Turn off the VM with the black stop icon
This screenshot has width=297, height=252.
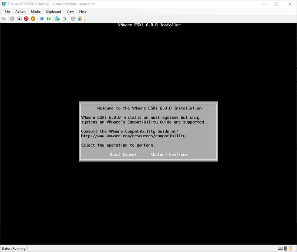coord(19,19)
